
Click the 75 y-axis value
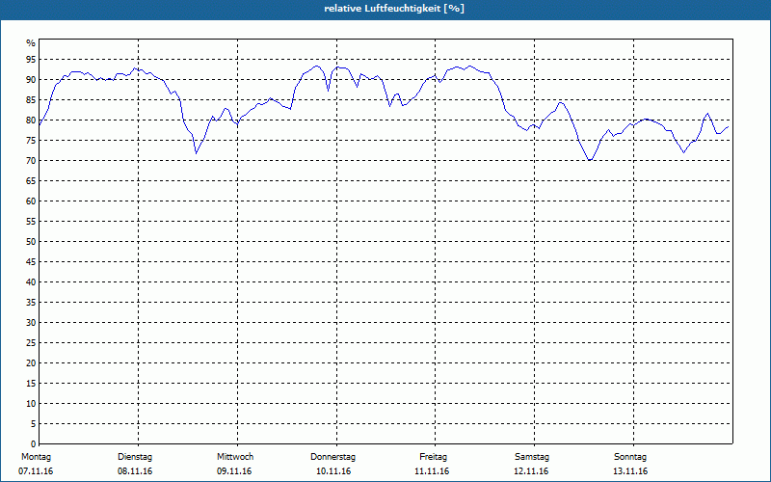[31, 140]
